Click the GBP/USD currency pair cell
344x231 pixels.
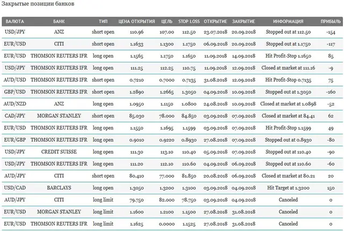[x=15, y=92]
